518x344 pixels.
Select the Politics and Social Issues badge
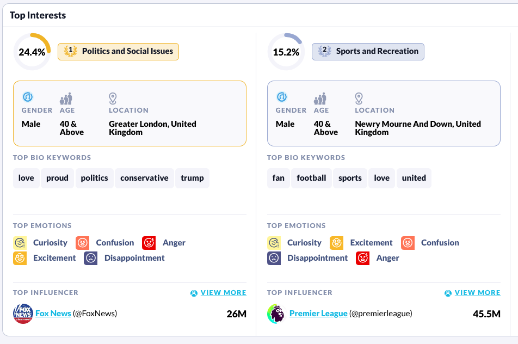pos(119,52)
